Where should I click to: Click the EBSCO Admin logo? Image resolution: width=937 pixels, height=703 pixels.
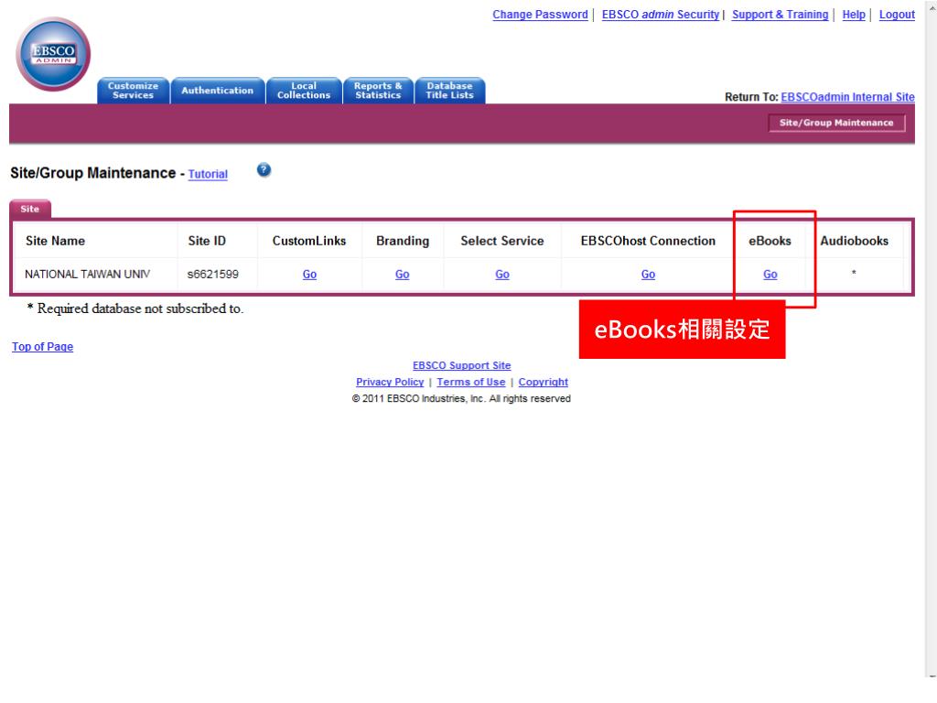53,54
